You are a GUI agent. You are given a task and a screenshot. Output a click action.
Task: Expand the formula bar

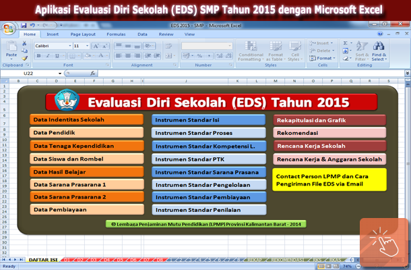[x=407, y=74]
